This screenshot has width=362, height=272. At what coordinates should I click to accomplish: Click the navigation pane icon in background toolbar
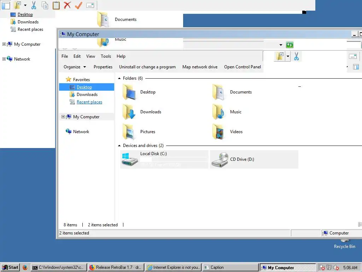pyautogui.click(x=6, y=5)
